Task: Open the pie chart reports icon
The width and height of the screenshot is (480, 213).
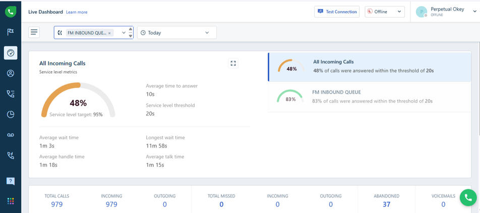Action: [11, 114]
